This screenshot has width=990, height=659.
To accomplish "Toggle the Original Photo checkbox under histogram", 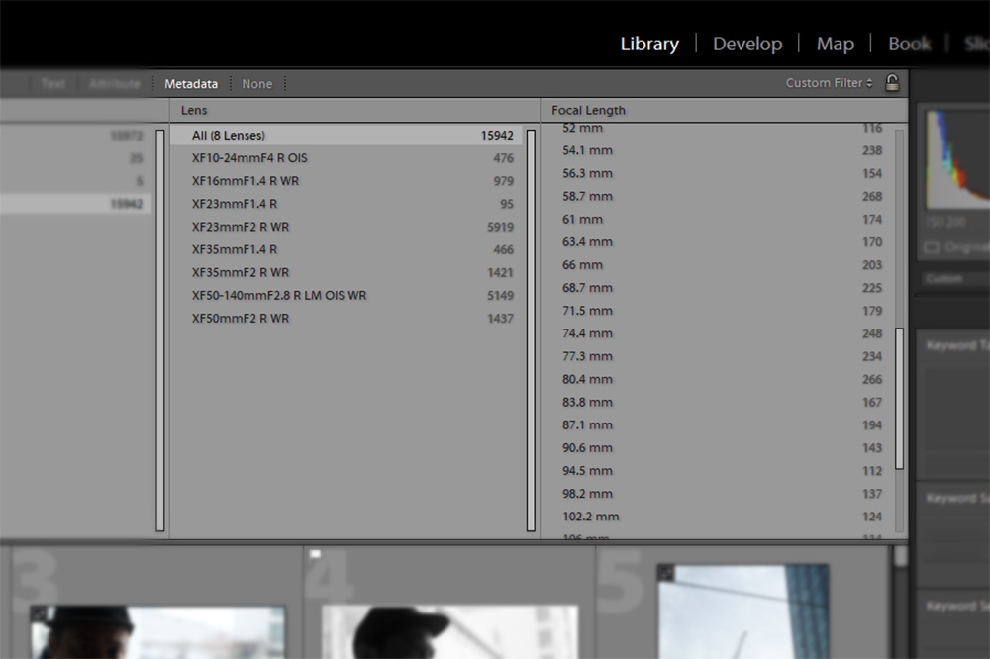I will click(931, 246).
